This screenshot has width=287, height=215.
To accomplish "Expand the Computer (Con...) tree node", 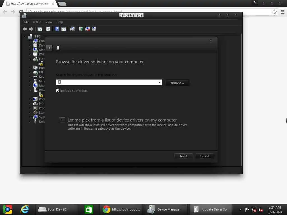I will coord(30,41).
